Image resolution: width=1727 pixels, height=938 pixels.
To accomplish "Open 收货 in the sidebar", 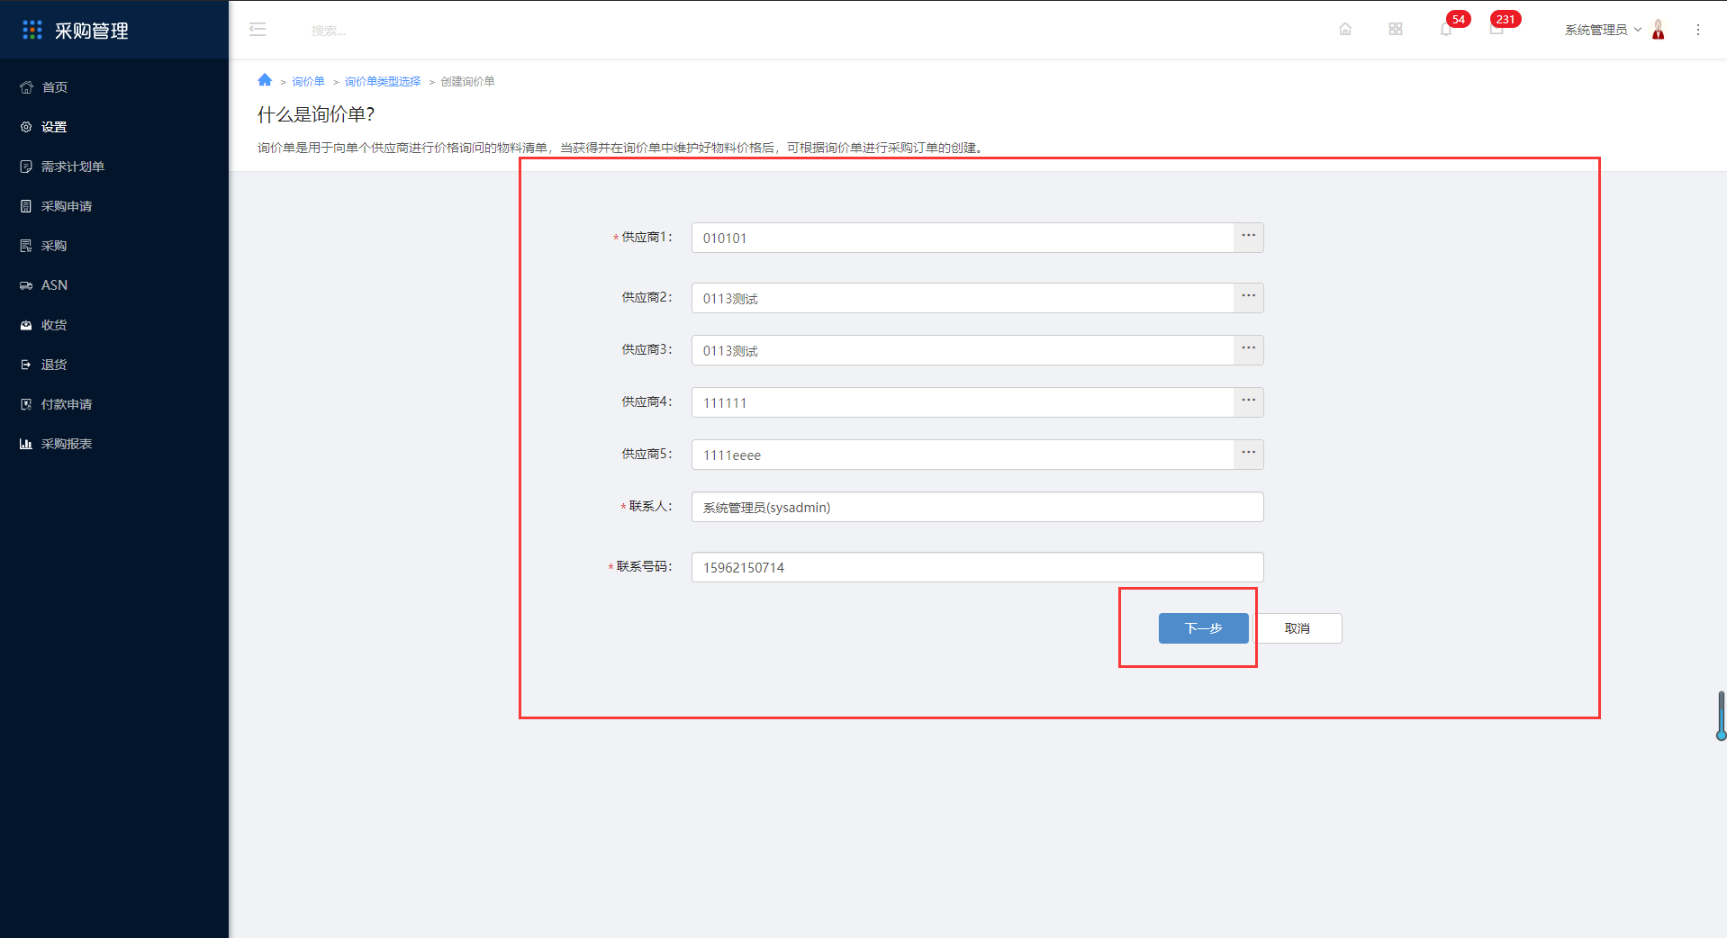I will [114, 325].
